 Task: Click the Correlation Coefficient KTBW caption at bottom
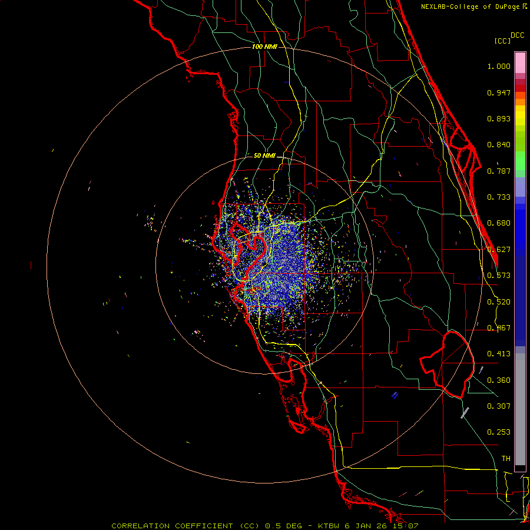[x=264, y=526]
